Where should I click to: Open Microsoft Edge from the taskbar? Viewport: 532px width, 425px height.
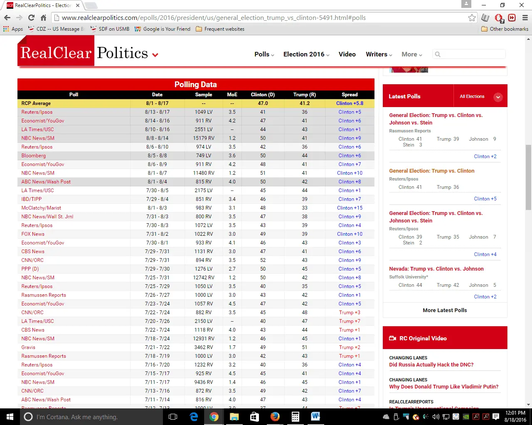coord(194,417)
